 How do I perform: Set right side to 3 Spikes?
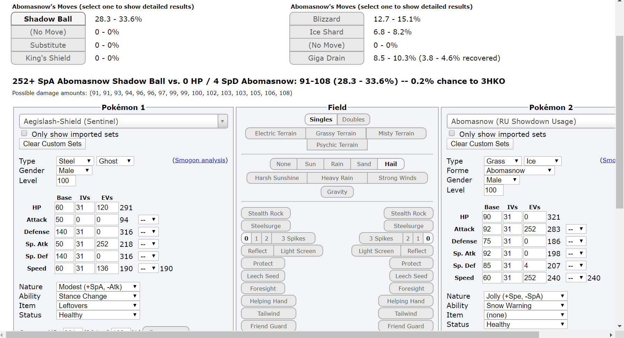[x=381, y=238]
